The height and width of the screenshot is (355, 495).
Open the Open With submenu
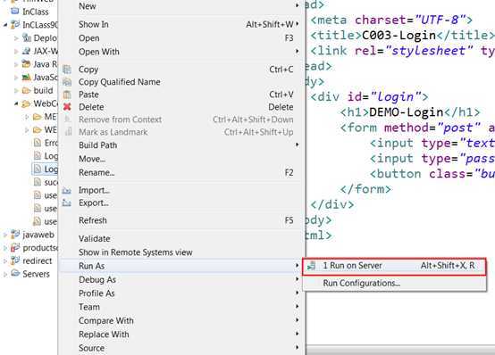click(181, 52)
